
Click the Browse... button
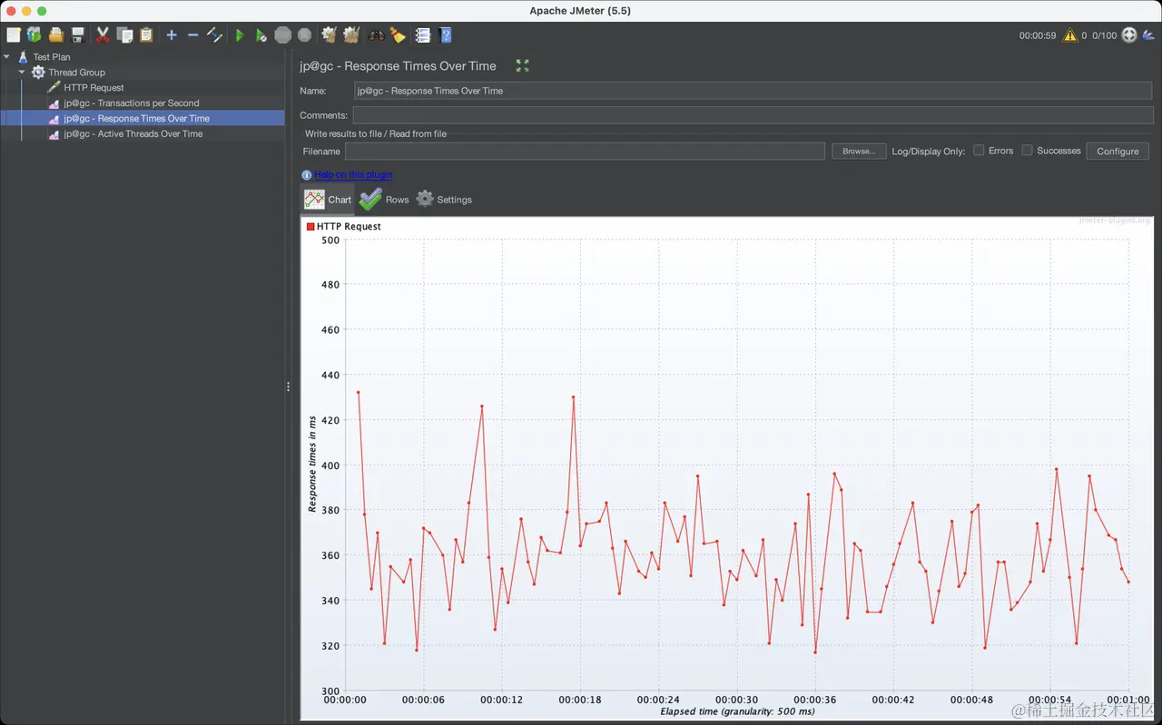click(x=859, y=152)
